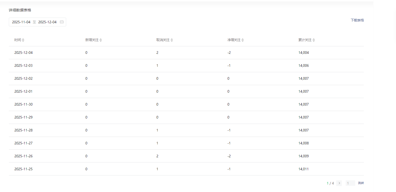Click the 下载表格 download link

[357, 20]
